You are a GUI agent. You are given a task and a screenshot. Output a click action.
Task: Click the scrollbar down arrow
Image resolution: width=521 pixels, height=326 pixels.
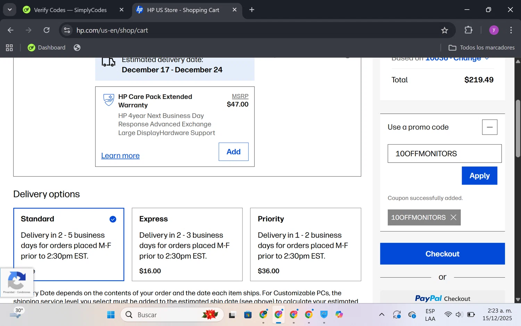click(518, 300)
